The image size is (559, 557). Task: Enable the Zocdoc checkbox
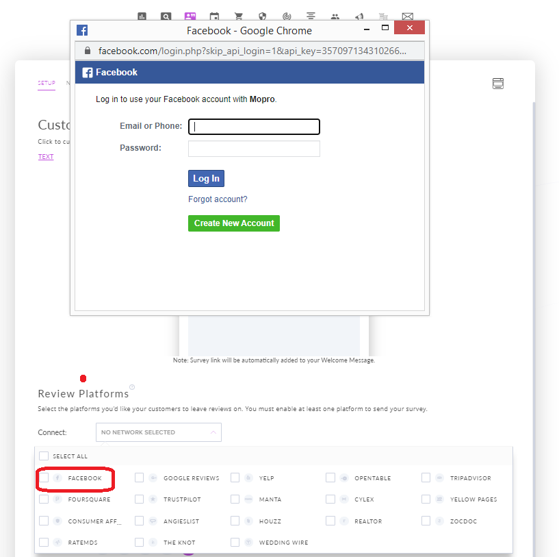426,521
